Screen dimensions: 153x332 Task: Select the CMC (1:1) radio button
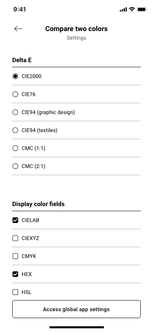coord(15,148)
